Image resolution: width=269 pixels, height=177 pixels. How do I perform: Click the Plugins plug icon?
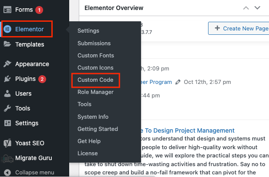click(7, 79)
